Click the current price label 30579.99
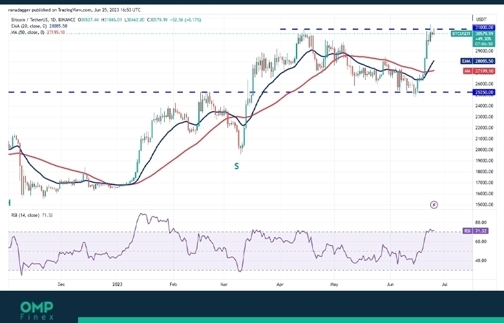This screenshot has width=504, height=323. [484, 34]
